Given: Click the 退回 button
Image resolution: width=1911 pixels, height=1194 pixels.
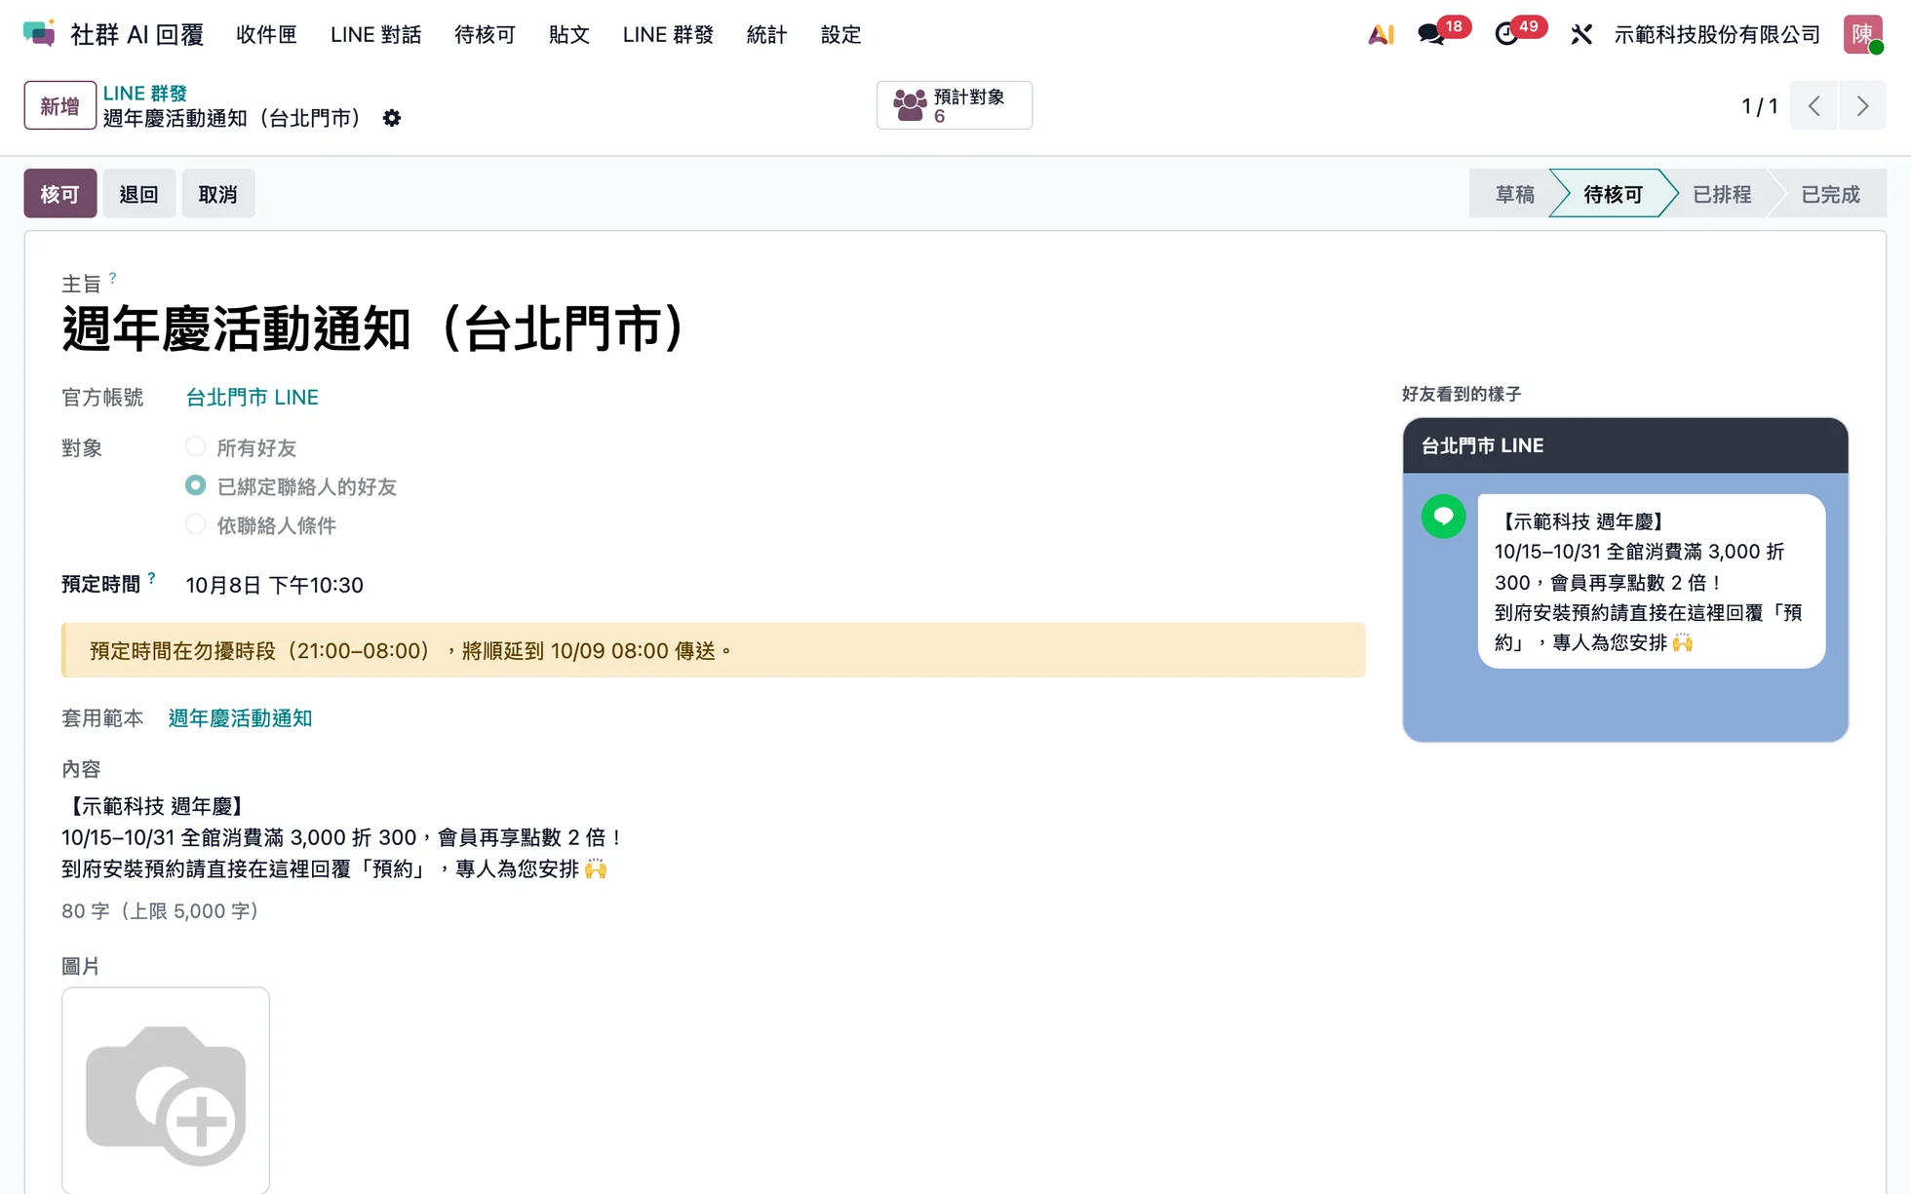Looking at the screenshot, I should [138, 194].
